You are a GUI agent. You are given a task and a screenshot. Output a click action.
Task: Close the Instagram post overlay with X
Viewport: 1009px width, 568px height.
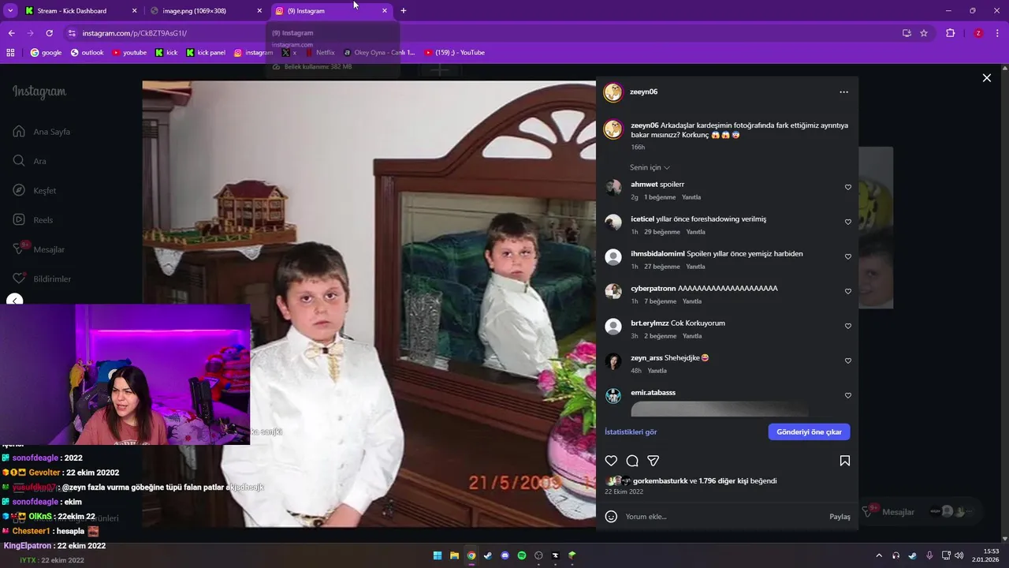(x=986, y=78)
